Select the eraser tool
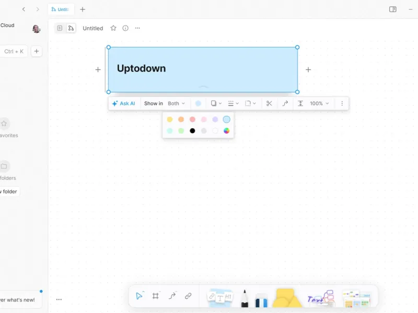The width and height of the screenshot is (418, 313). pos(261,300)
